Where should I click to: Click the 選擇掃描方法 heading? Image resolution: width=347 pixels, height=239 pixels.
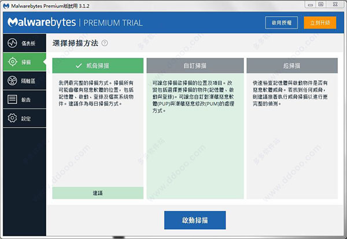point(75,43)
